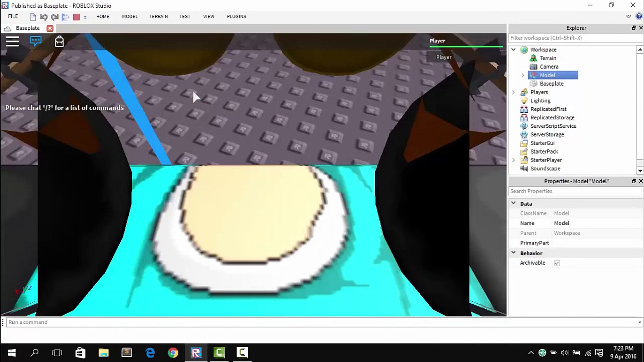Toggle the Archivable checkbox in Properties
Image resolution: width=644 pixels, height=362 pixels.
tap(556, 262)
